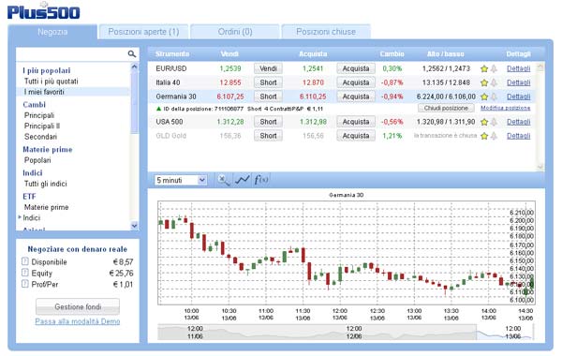This screenshot has width=562, height=356.
Task: Click the category list scroll-down arrow
Action: [134, 226]
